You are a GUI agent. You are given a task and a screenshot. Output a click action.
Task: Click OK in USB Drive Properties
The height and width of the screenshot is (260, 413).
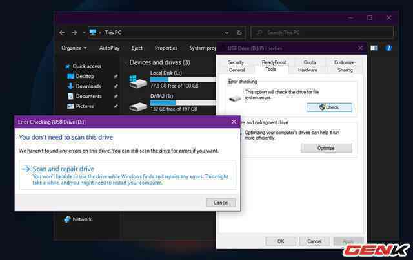coord(281,241)
